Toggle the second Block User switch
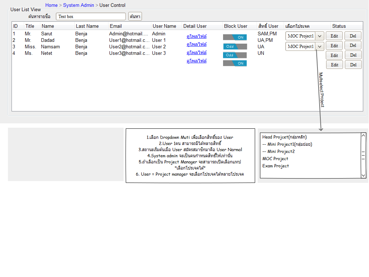 (x=235, y=47)
